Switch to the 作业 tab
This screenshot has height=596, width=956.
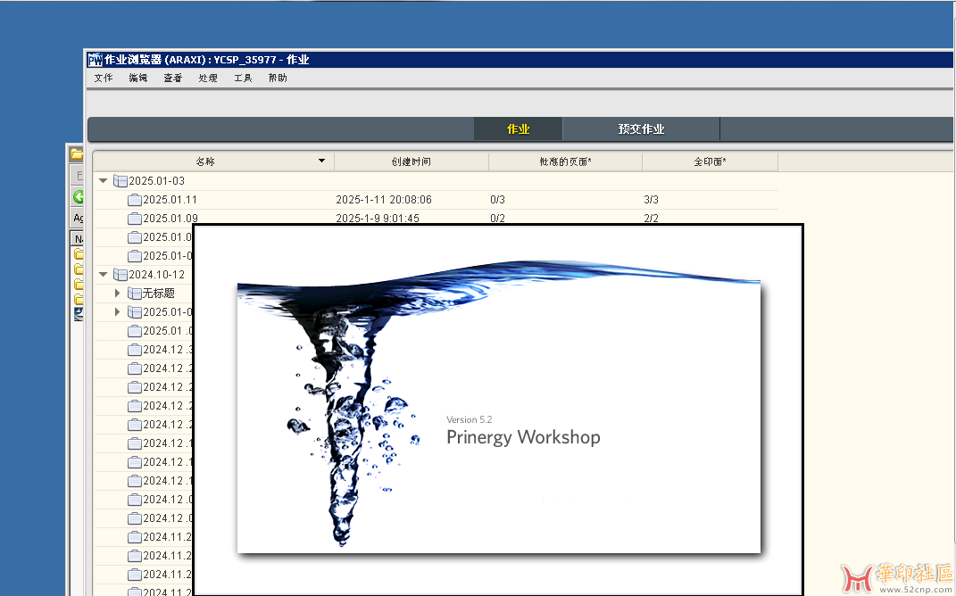coord(519,129)
